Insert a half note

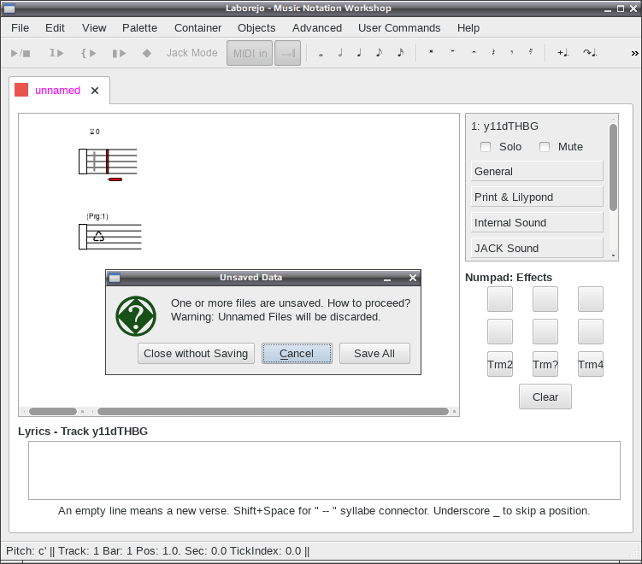(340, 53)
